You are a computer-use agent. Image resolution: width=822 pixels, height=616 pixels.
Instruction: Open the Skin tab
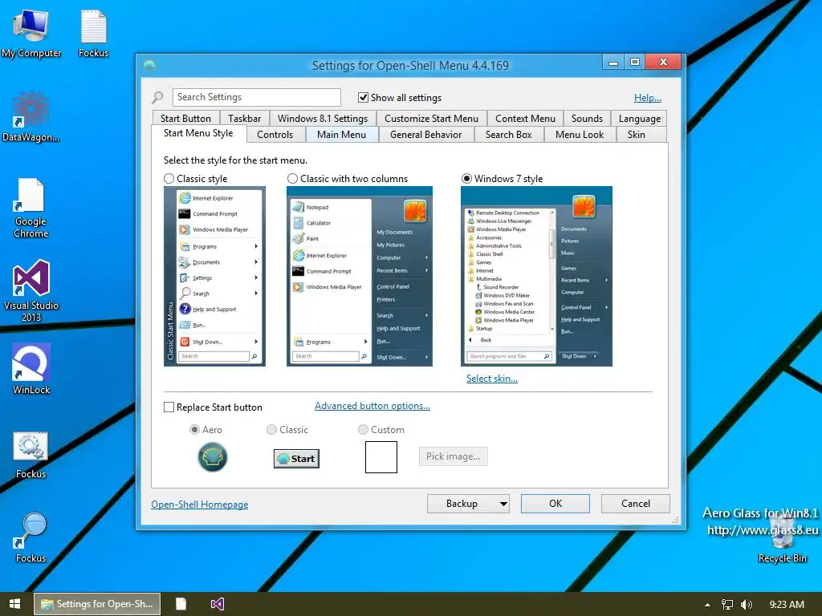coord(637,135)
